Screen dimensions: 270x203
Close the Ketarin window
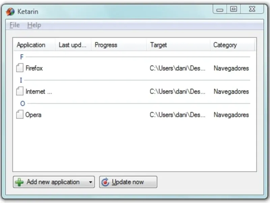252,9
